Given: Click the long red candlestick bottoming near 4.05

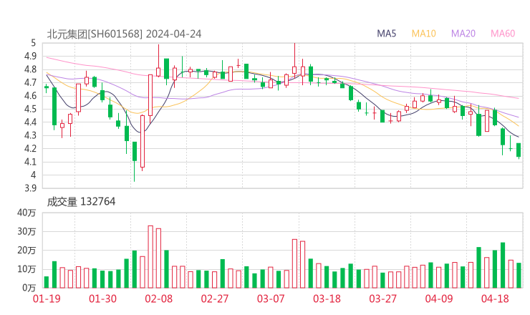Looking at the screenshot, I should click(x=143, y=141).
